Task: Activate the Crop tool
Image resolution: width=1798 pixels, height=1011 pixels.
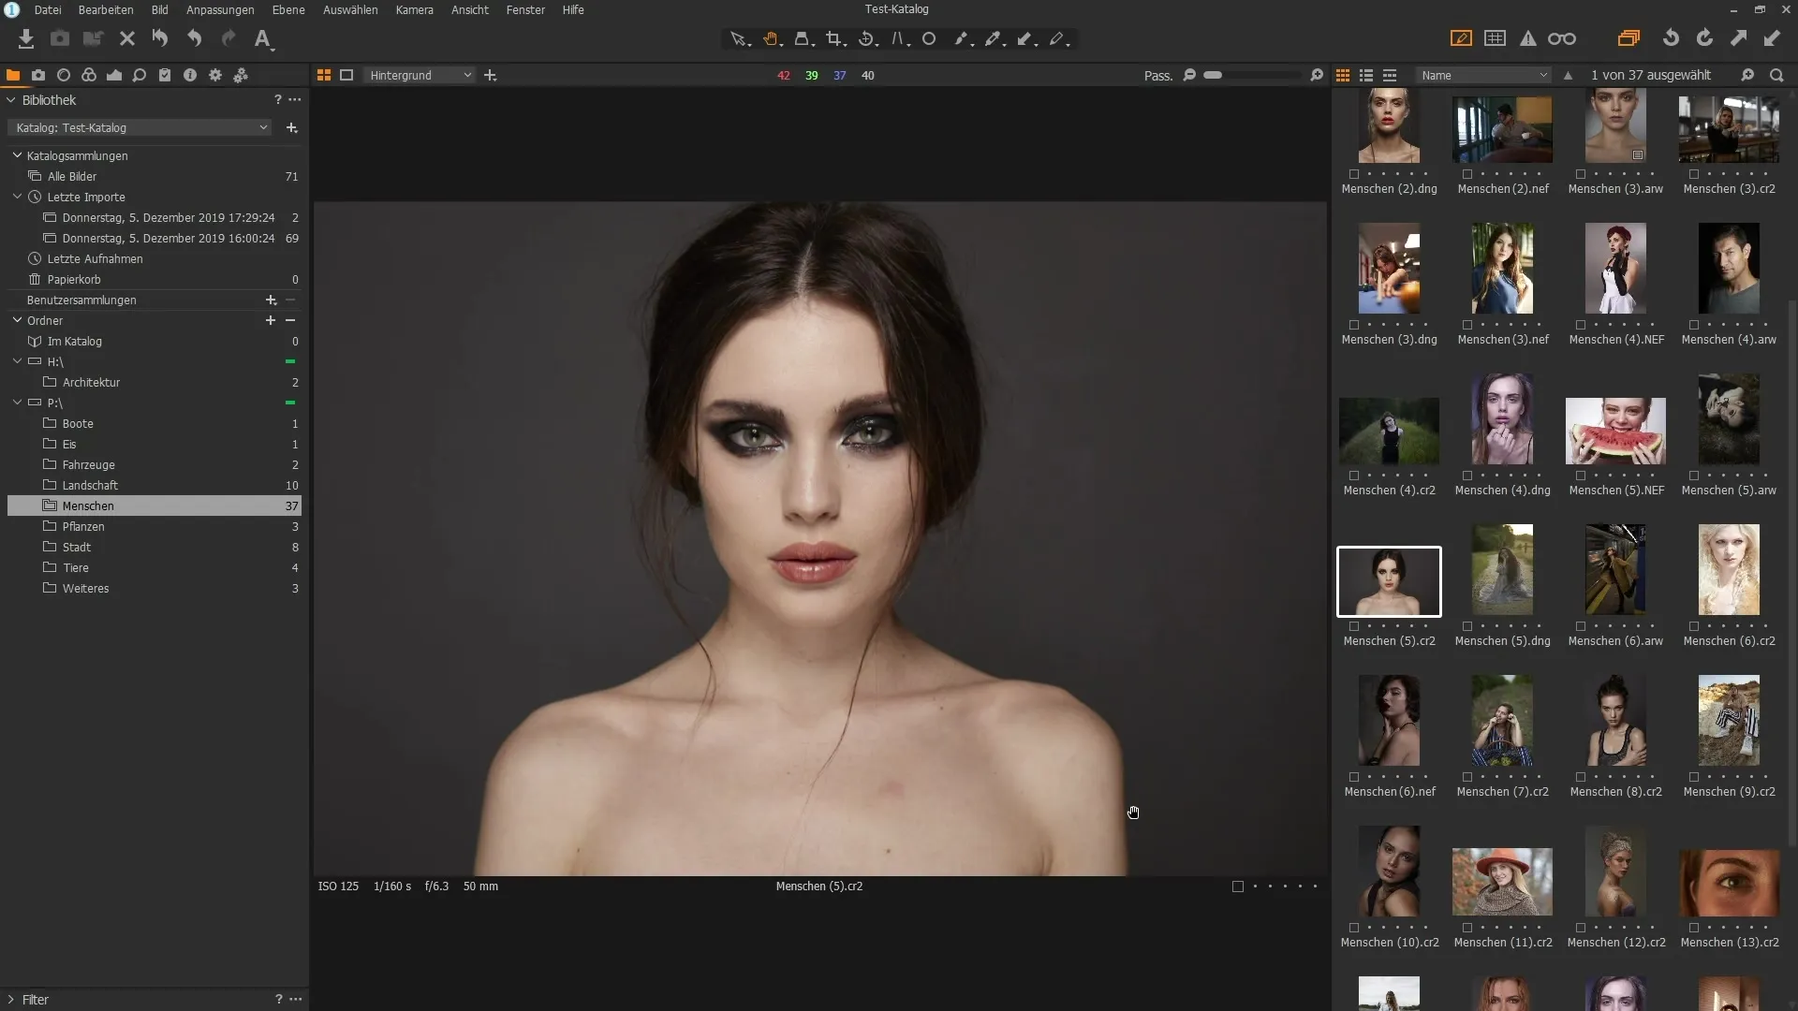Action: click(x=834, y=38)
